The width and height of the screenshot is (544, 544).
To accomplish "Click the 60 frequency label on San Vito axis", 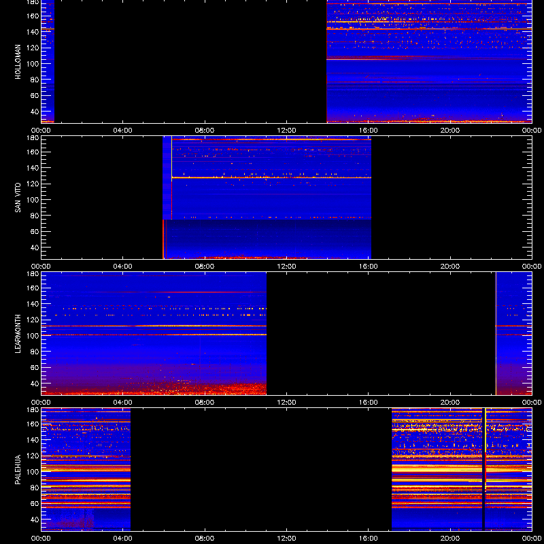I will (x=35, y=232).
